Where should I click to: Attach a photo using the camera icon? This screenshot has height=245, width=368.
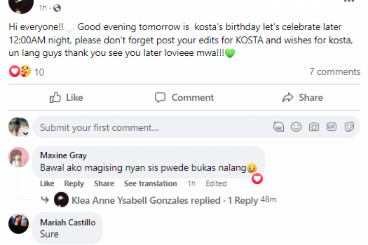(x=314, y=127)
